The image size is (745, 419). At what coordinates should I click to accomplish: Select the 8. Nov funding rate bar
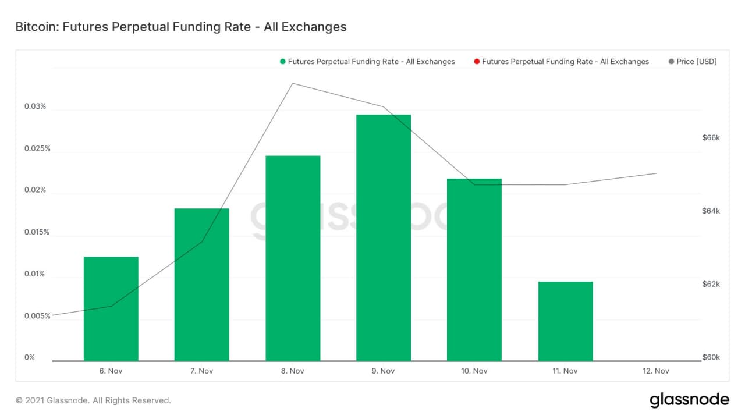click(293, 258)
